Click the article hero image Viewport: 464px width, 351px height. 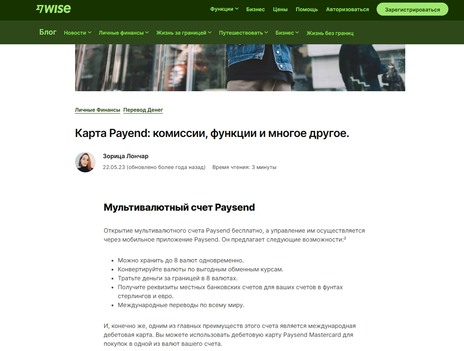pos(240,68)
